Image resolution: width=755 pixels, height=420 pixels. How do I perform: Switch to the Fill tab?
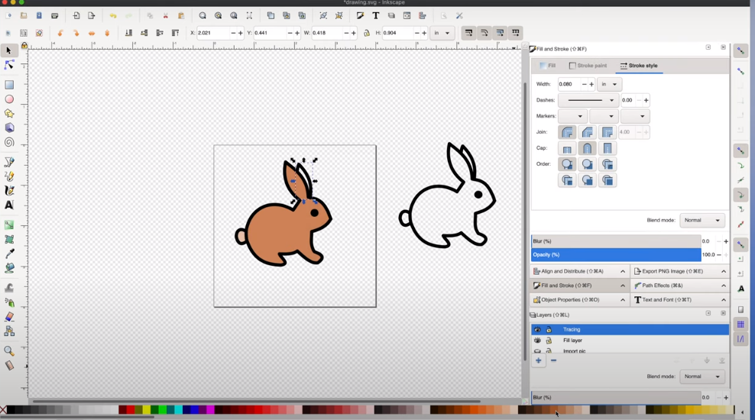coord(547,66)
